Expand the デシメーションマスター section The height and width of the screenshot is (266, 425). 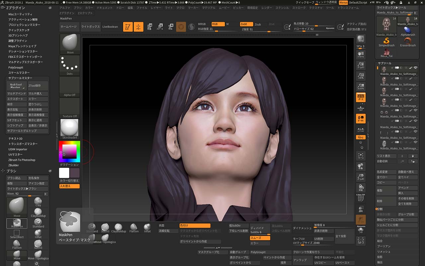coord(23,52)
